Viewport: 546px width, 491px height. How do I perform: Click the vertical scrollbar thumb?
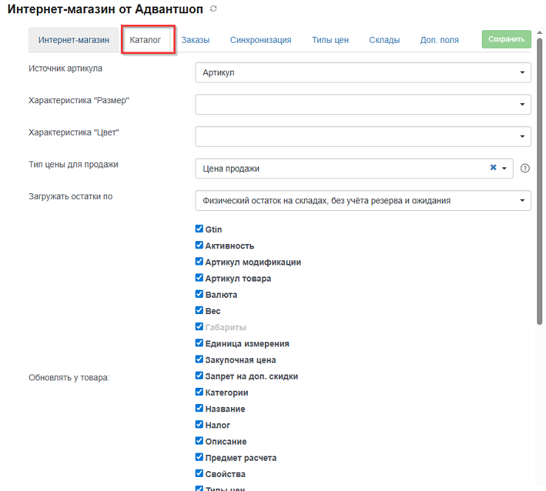[540, 181]
